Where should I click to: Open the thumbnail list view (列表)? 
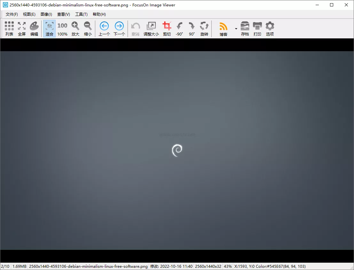(x=9, y=29)
